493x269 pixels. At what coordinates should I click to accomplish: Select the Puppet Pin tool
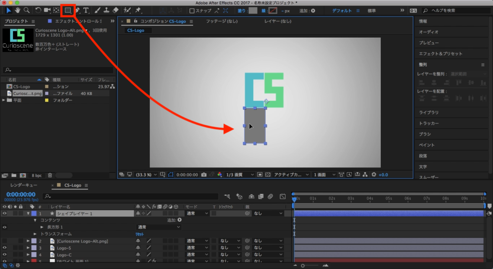[x=138, y=10]
